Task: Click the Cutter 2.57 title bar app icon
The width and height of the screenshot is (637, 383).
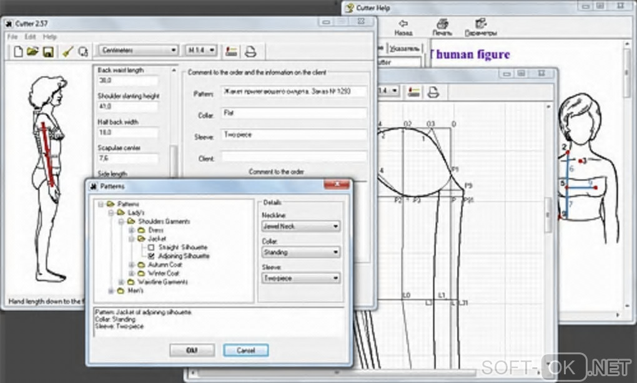Action: click(9, 24)
